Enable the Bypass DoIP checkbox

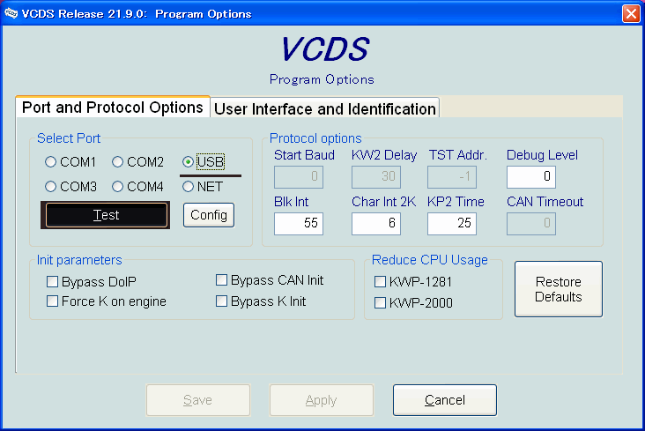point(52,281)
